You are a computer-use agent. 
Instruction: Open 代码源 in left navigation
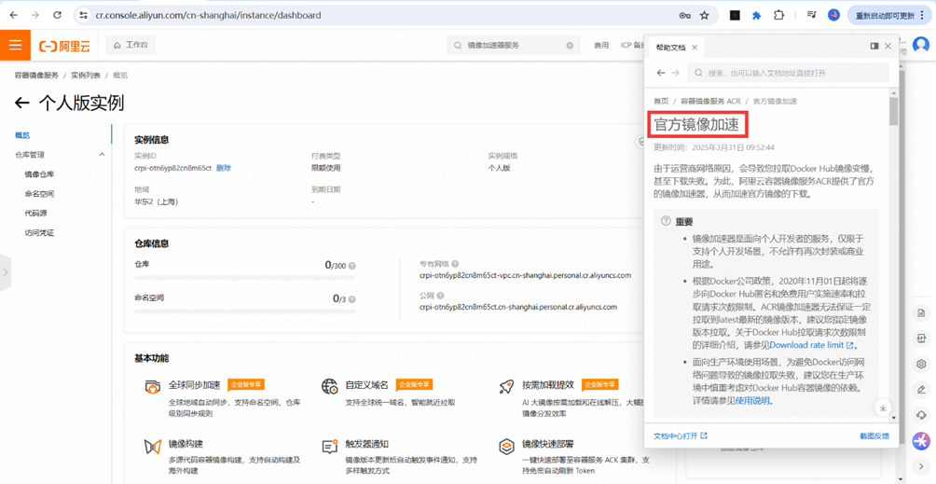[x=35, y=213]
